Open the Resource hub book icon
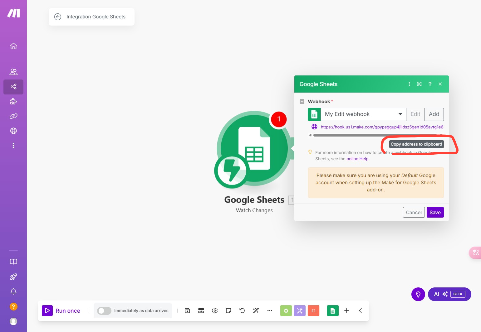Screen dimensions: 481x332 (x=13, y=262)
